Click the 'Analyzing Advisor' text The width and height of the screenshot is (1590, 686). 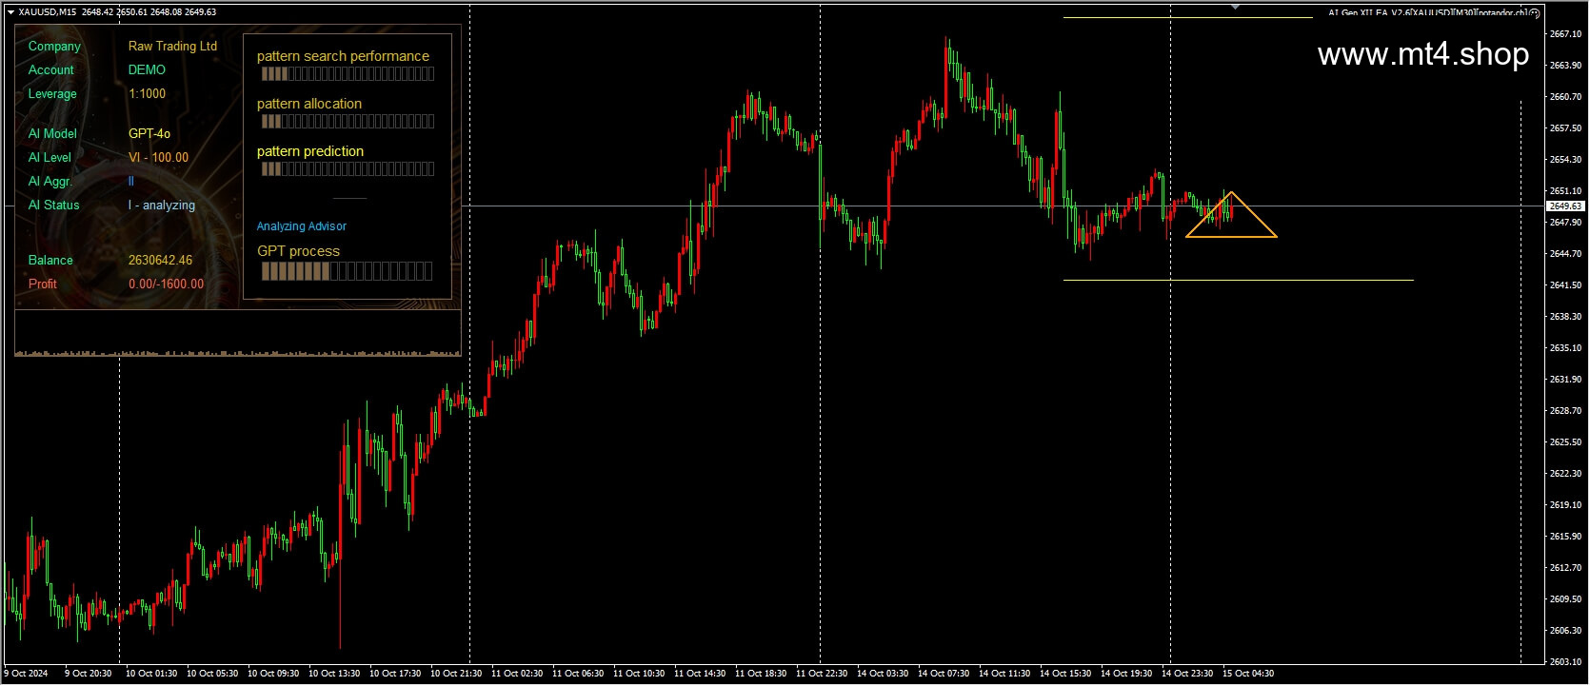click(x=302, y=226)
